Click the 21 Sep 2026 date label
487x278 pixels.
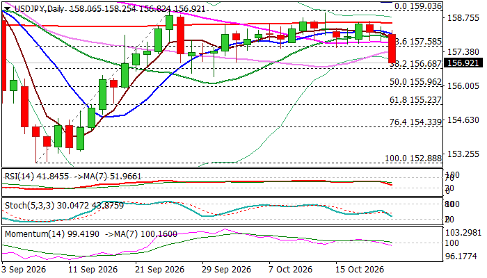coord(159,270)
